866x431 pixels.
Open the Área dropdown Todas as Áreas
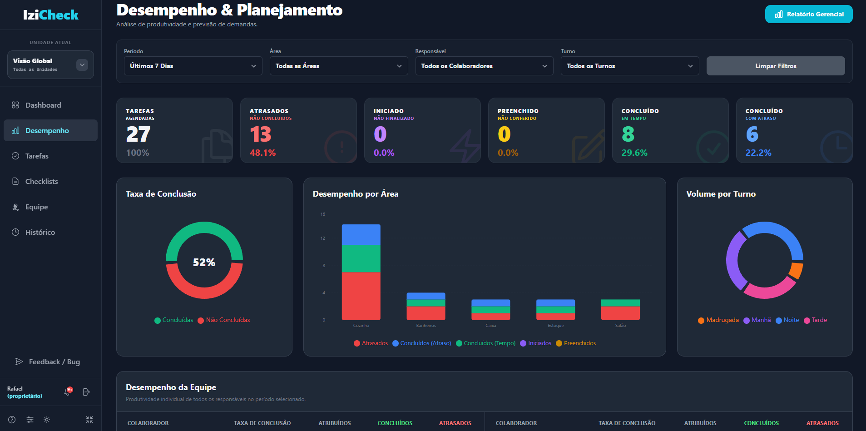pos(339,66)
